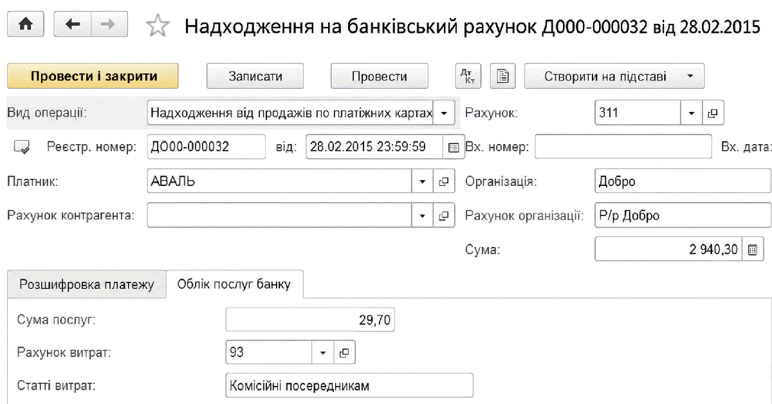Viewport: 772px width, 404px height.
Task: Navigate back with the left arrow
Action: [x=72, y=24]
